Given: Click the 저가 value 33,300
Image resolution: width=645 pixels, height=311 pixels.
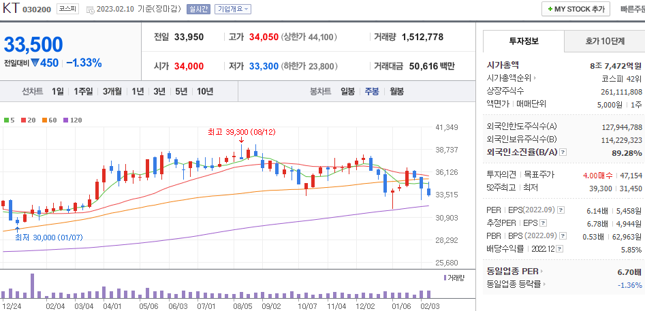Looking at the screenshot, I should 264,66.
